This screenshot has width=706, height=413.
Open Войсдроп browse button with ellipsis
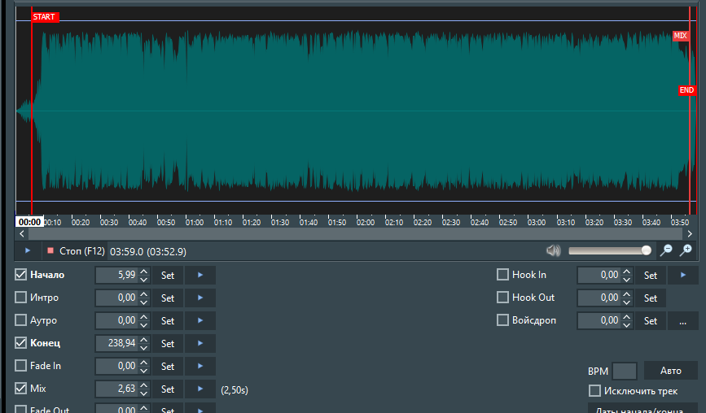682,321
